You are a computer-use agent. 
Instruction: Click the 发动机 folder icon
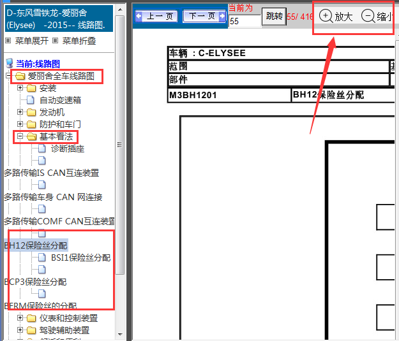click(31, 112)
